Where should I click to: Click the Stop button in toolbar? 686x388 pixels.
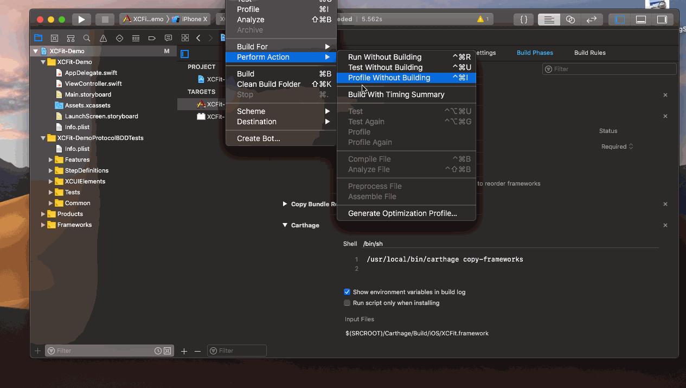pyautogui.click(x=105, y=20)
